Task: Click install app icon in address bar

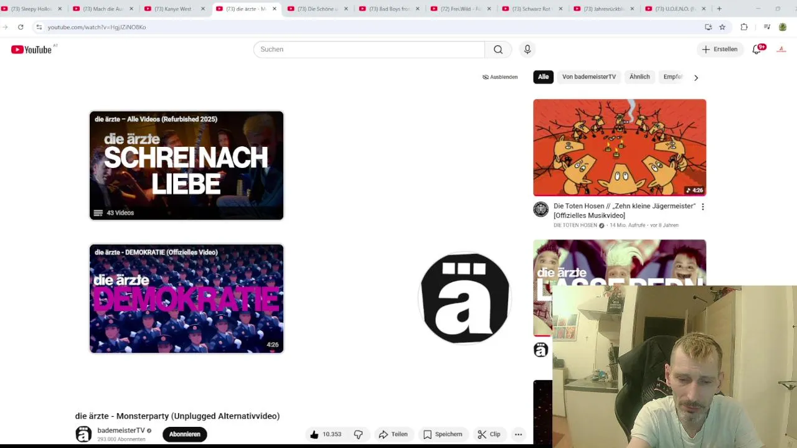Action: 708,27
